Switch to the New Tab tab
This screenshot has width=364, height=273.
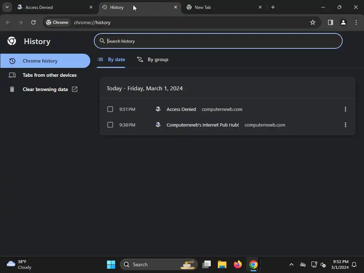(x=224, y=7)
